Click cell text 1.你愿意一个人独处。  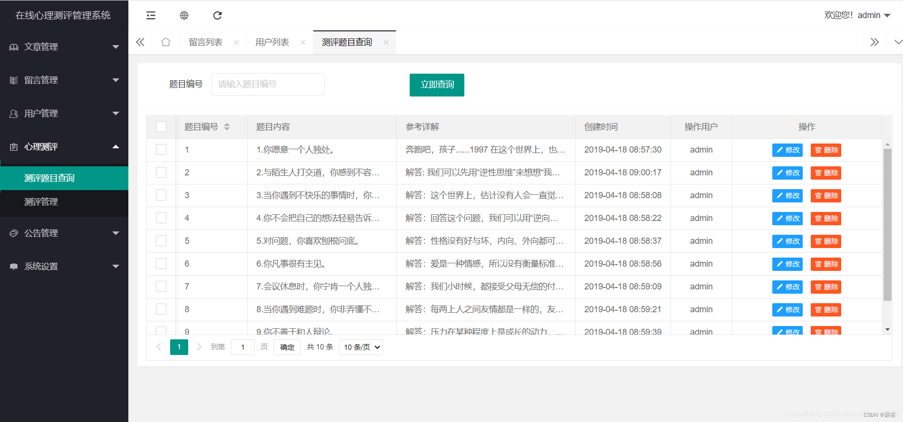click(297, 150)
